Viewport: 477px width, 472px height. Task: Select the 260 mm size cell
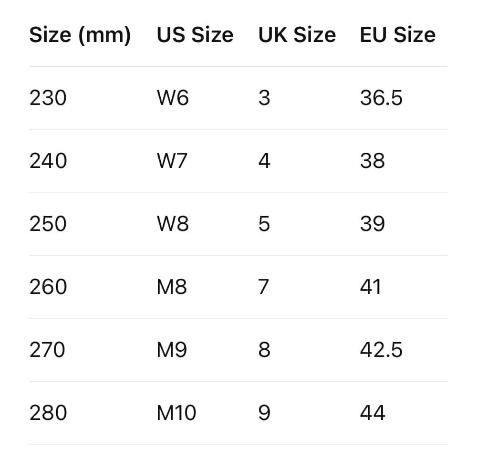pyautogui.click(x=48, y=287)
